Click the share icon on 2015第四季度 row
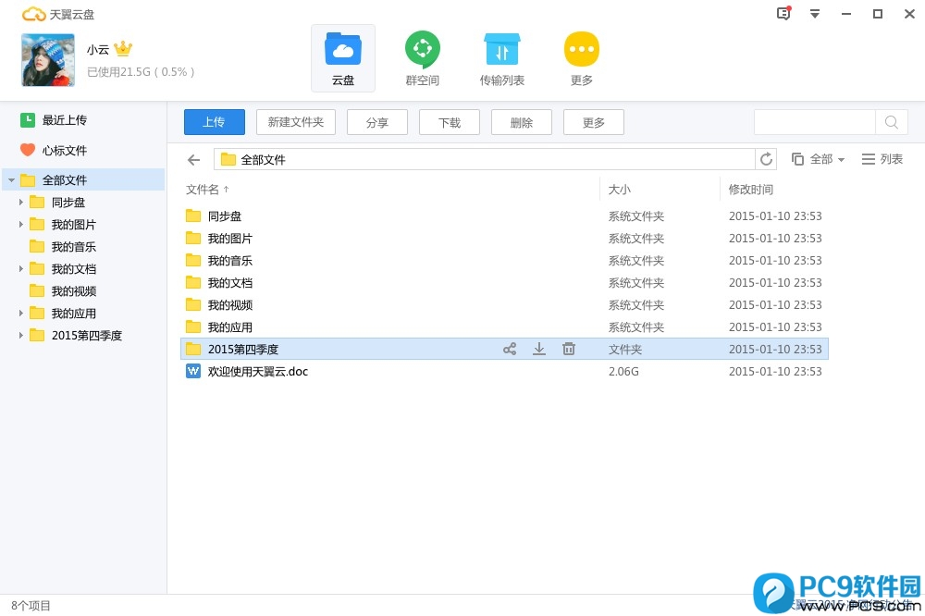The width and height of the screenshot is (925, 616). click(x=509, y=349)
